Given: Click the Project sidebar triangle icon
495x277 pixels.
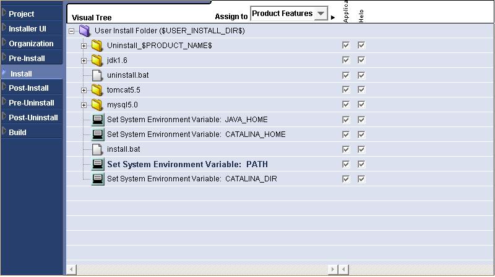Looking at the screenshot, I should [4, 12].
